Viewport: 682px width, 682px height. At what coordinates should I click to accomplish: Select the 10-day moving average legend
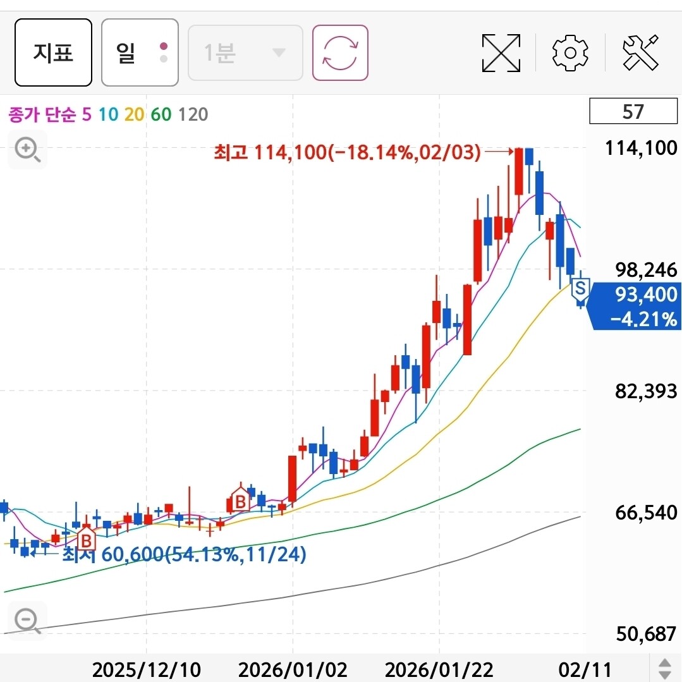pos(108,114)
